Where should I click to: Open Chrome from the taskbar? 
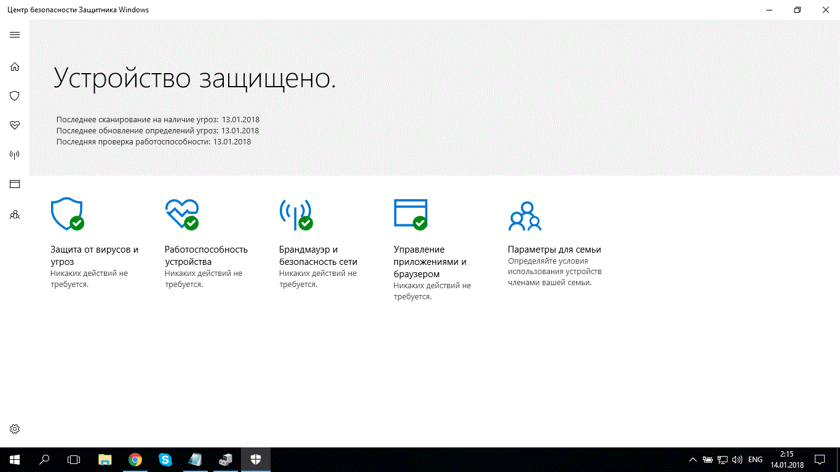[135, 460]
